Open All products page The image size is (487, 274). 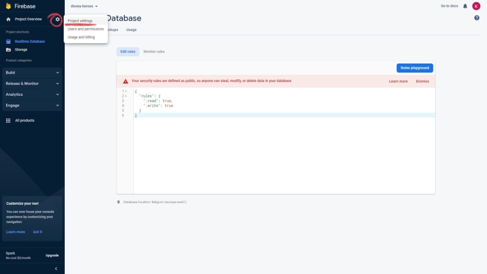(25, 121)
